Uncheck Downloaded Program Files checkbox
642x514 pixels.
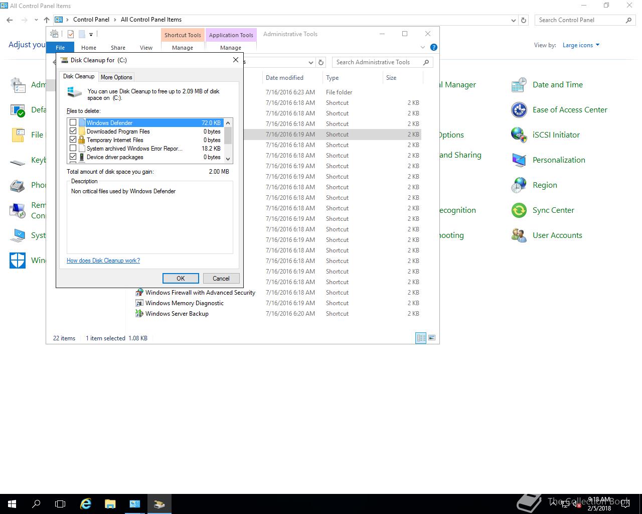click(x=73, y=131)
